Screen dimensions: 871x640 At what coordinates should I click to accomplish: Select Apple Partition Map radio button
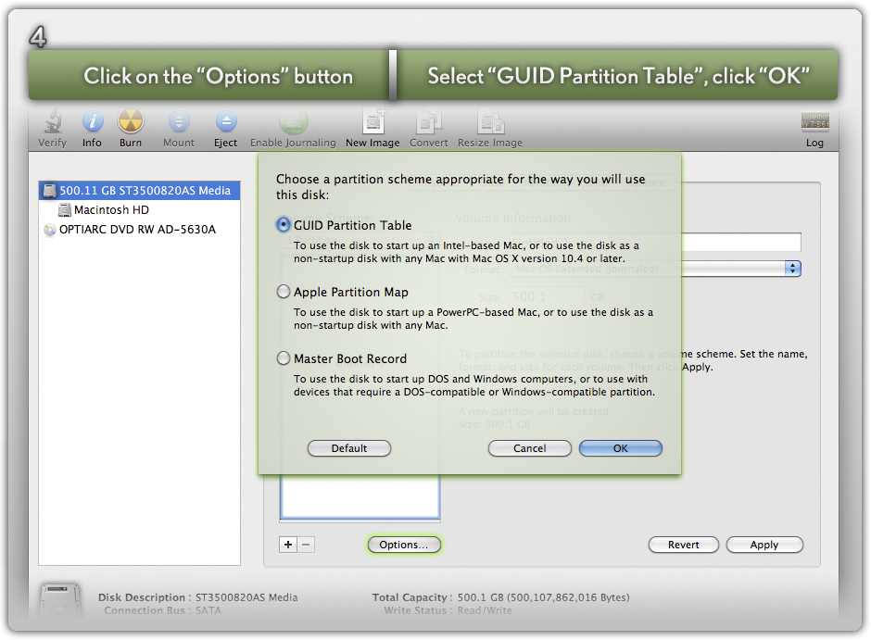click(284, 292)
